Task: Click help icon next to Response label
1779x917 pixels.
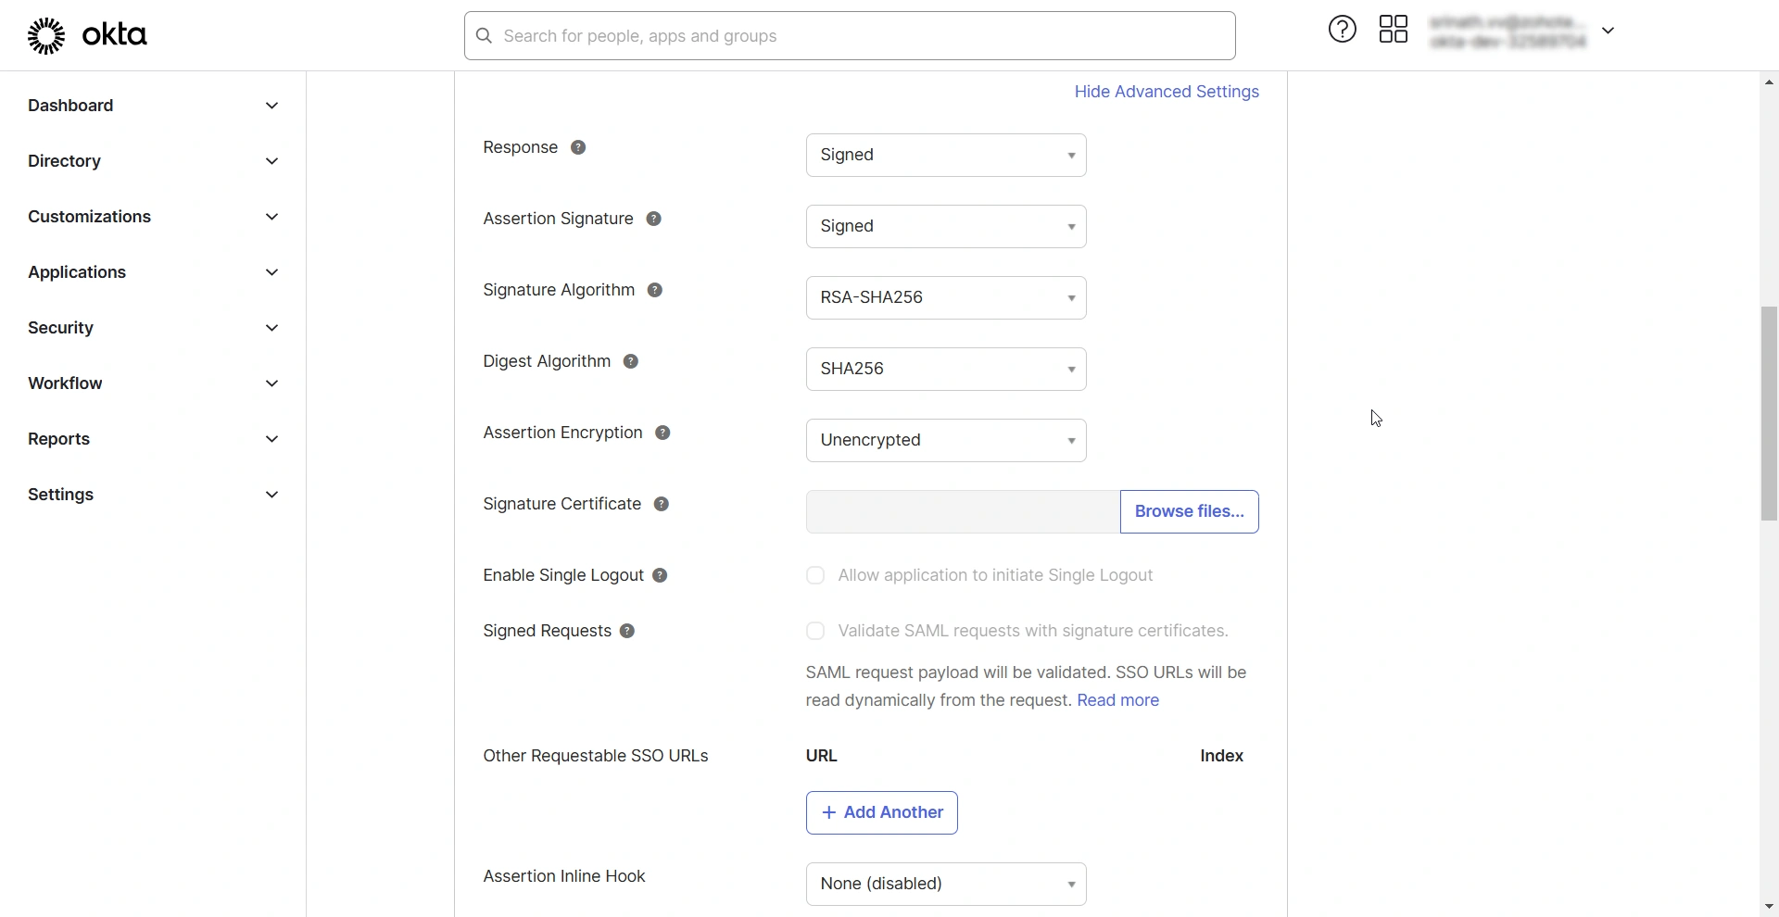Action: coord(578,148)
